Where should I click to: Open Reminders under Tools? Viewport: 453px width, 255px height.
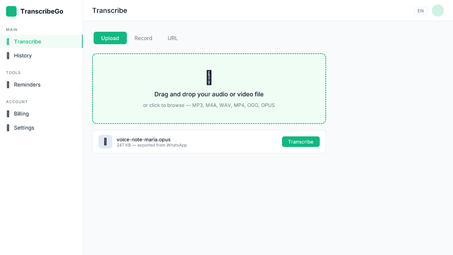tap(27, 85)
